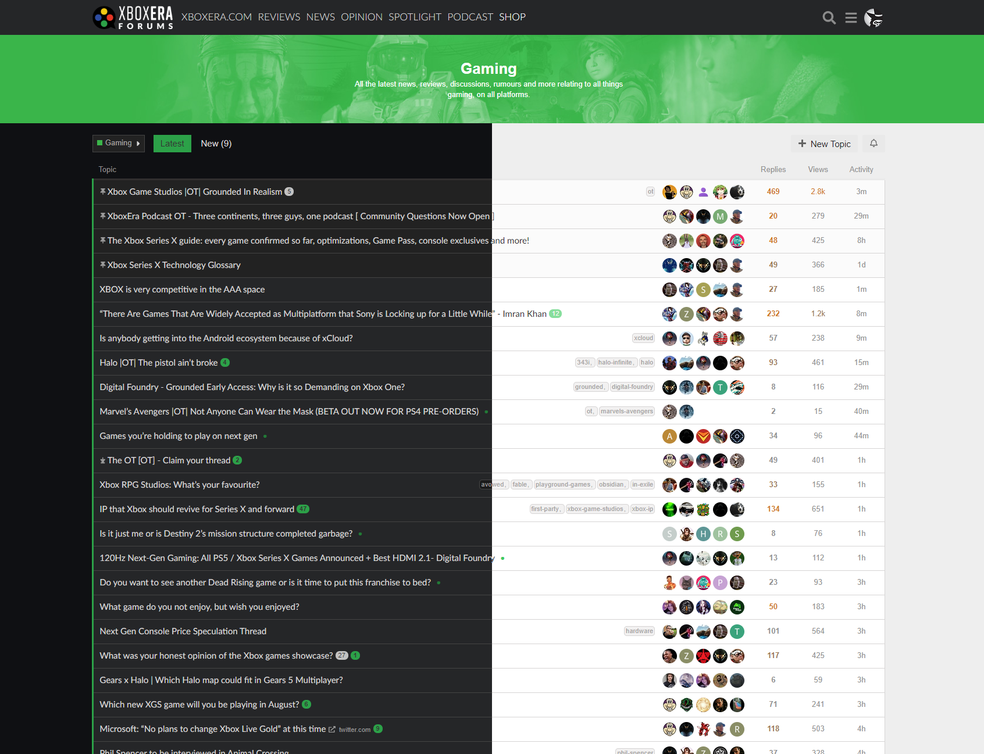Open 'Next Gen Console Price Speculation Thread'
Image resolution: width=984 pixels, height=754 pixels.
point(183,631)
